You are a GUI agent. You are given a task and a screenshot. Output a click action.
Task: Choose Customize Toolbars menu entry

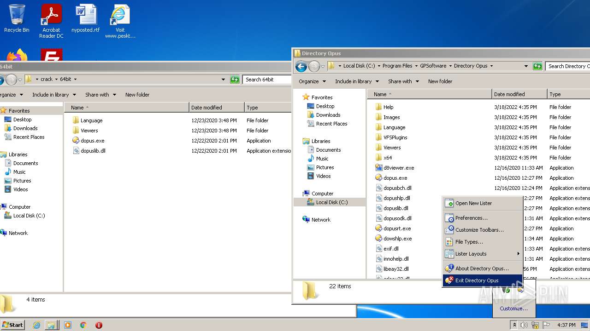(x=483, y=230)
